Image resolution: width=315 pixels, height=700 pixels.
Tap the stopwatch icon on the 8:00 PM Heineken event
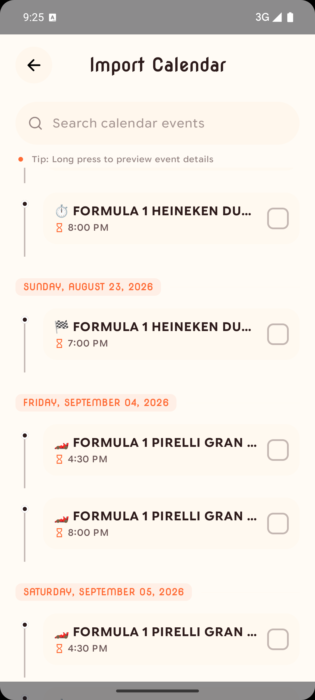(62, 211)
